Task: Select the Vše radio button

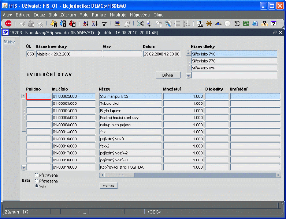Action: point(37,186)
